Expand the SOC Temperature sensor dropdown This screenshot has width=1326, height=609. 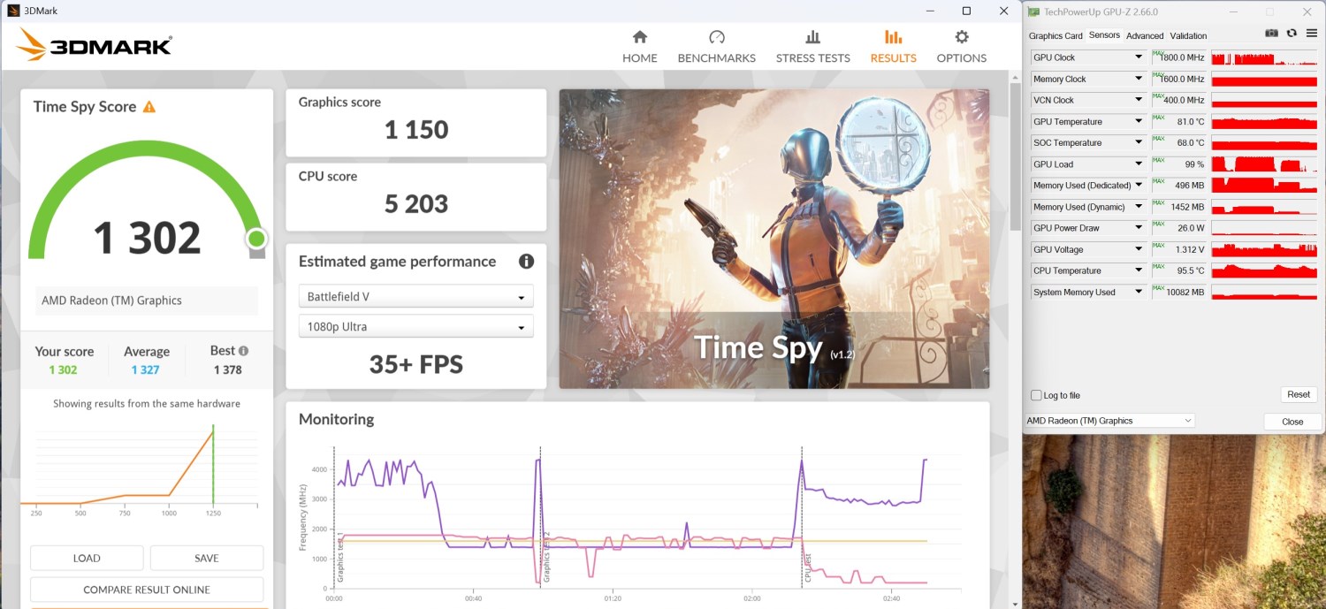click(x=1139, y=142)
